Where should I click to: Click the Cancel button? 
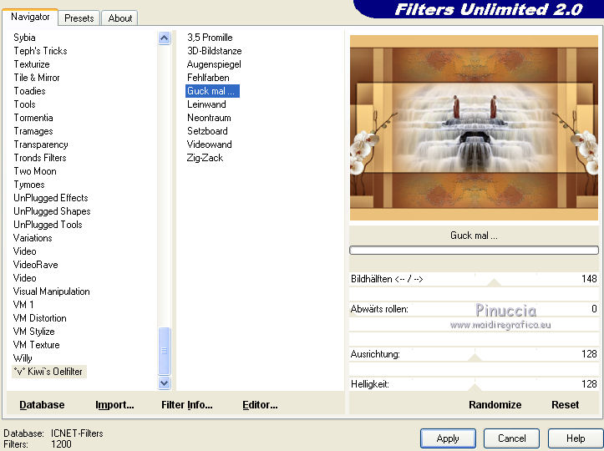[511, 438]
